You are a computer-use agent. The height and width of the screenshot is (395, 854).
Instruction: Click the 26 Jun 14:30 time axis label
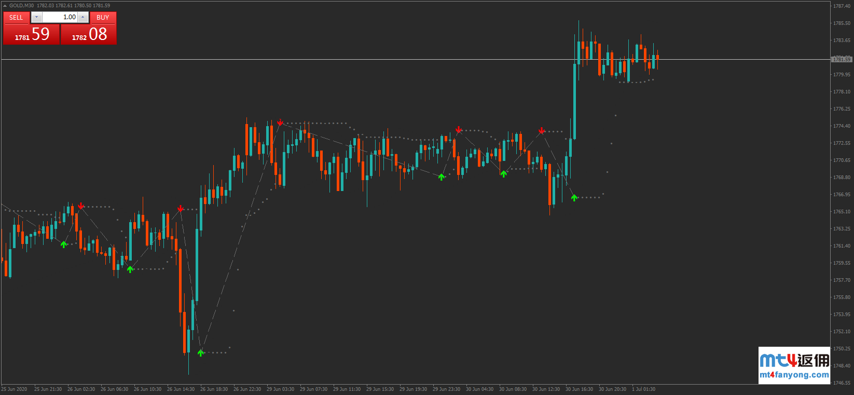click(181, 389)
